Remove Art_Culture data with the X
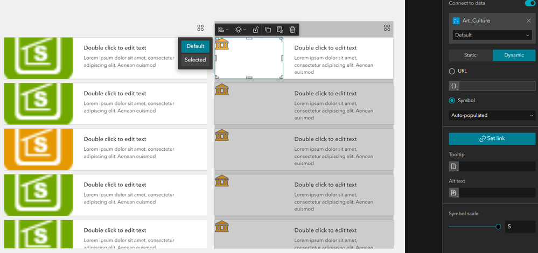The image size is (538, 253). (529, 21)
